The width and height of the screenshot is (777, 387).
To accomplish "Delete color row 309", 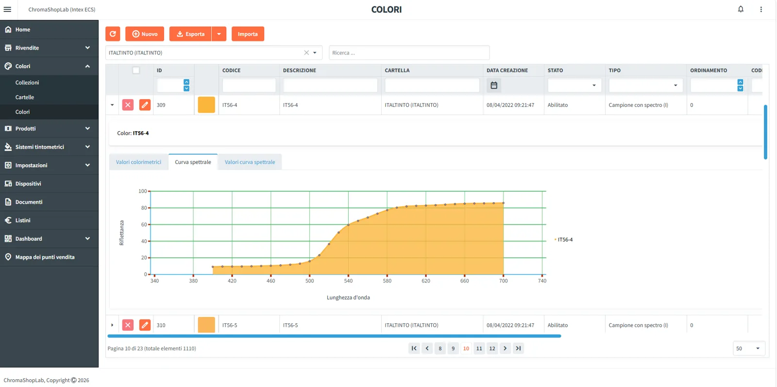I will (x=128, y=105).
